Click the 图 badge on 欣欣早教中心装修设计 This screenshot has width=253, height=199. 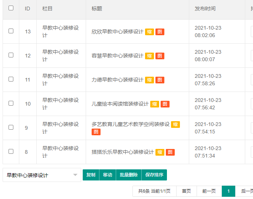(160, 32)
